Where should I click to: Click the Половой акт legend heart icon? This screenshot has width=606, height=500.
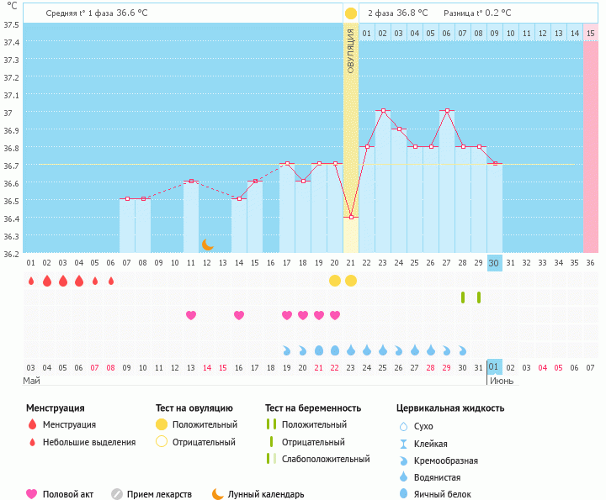pyautogui.click(x=32, y=494)
